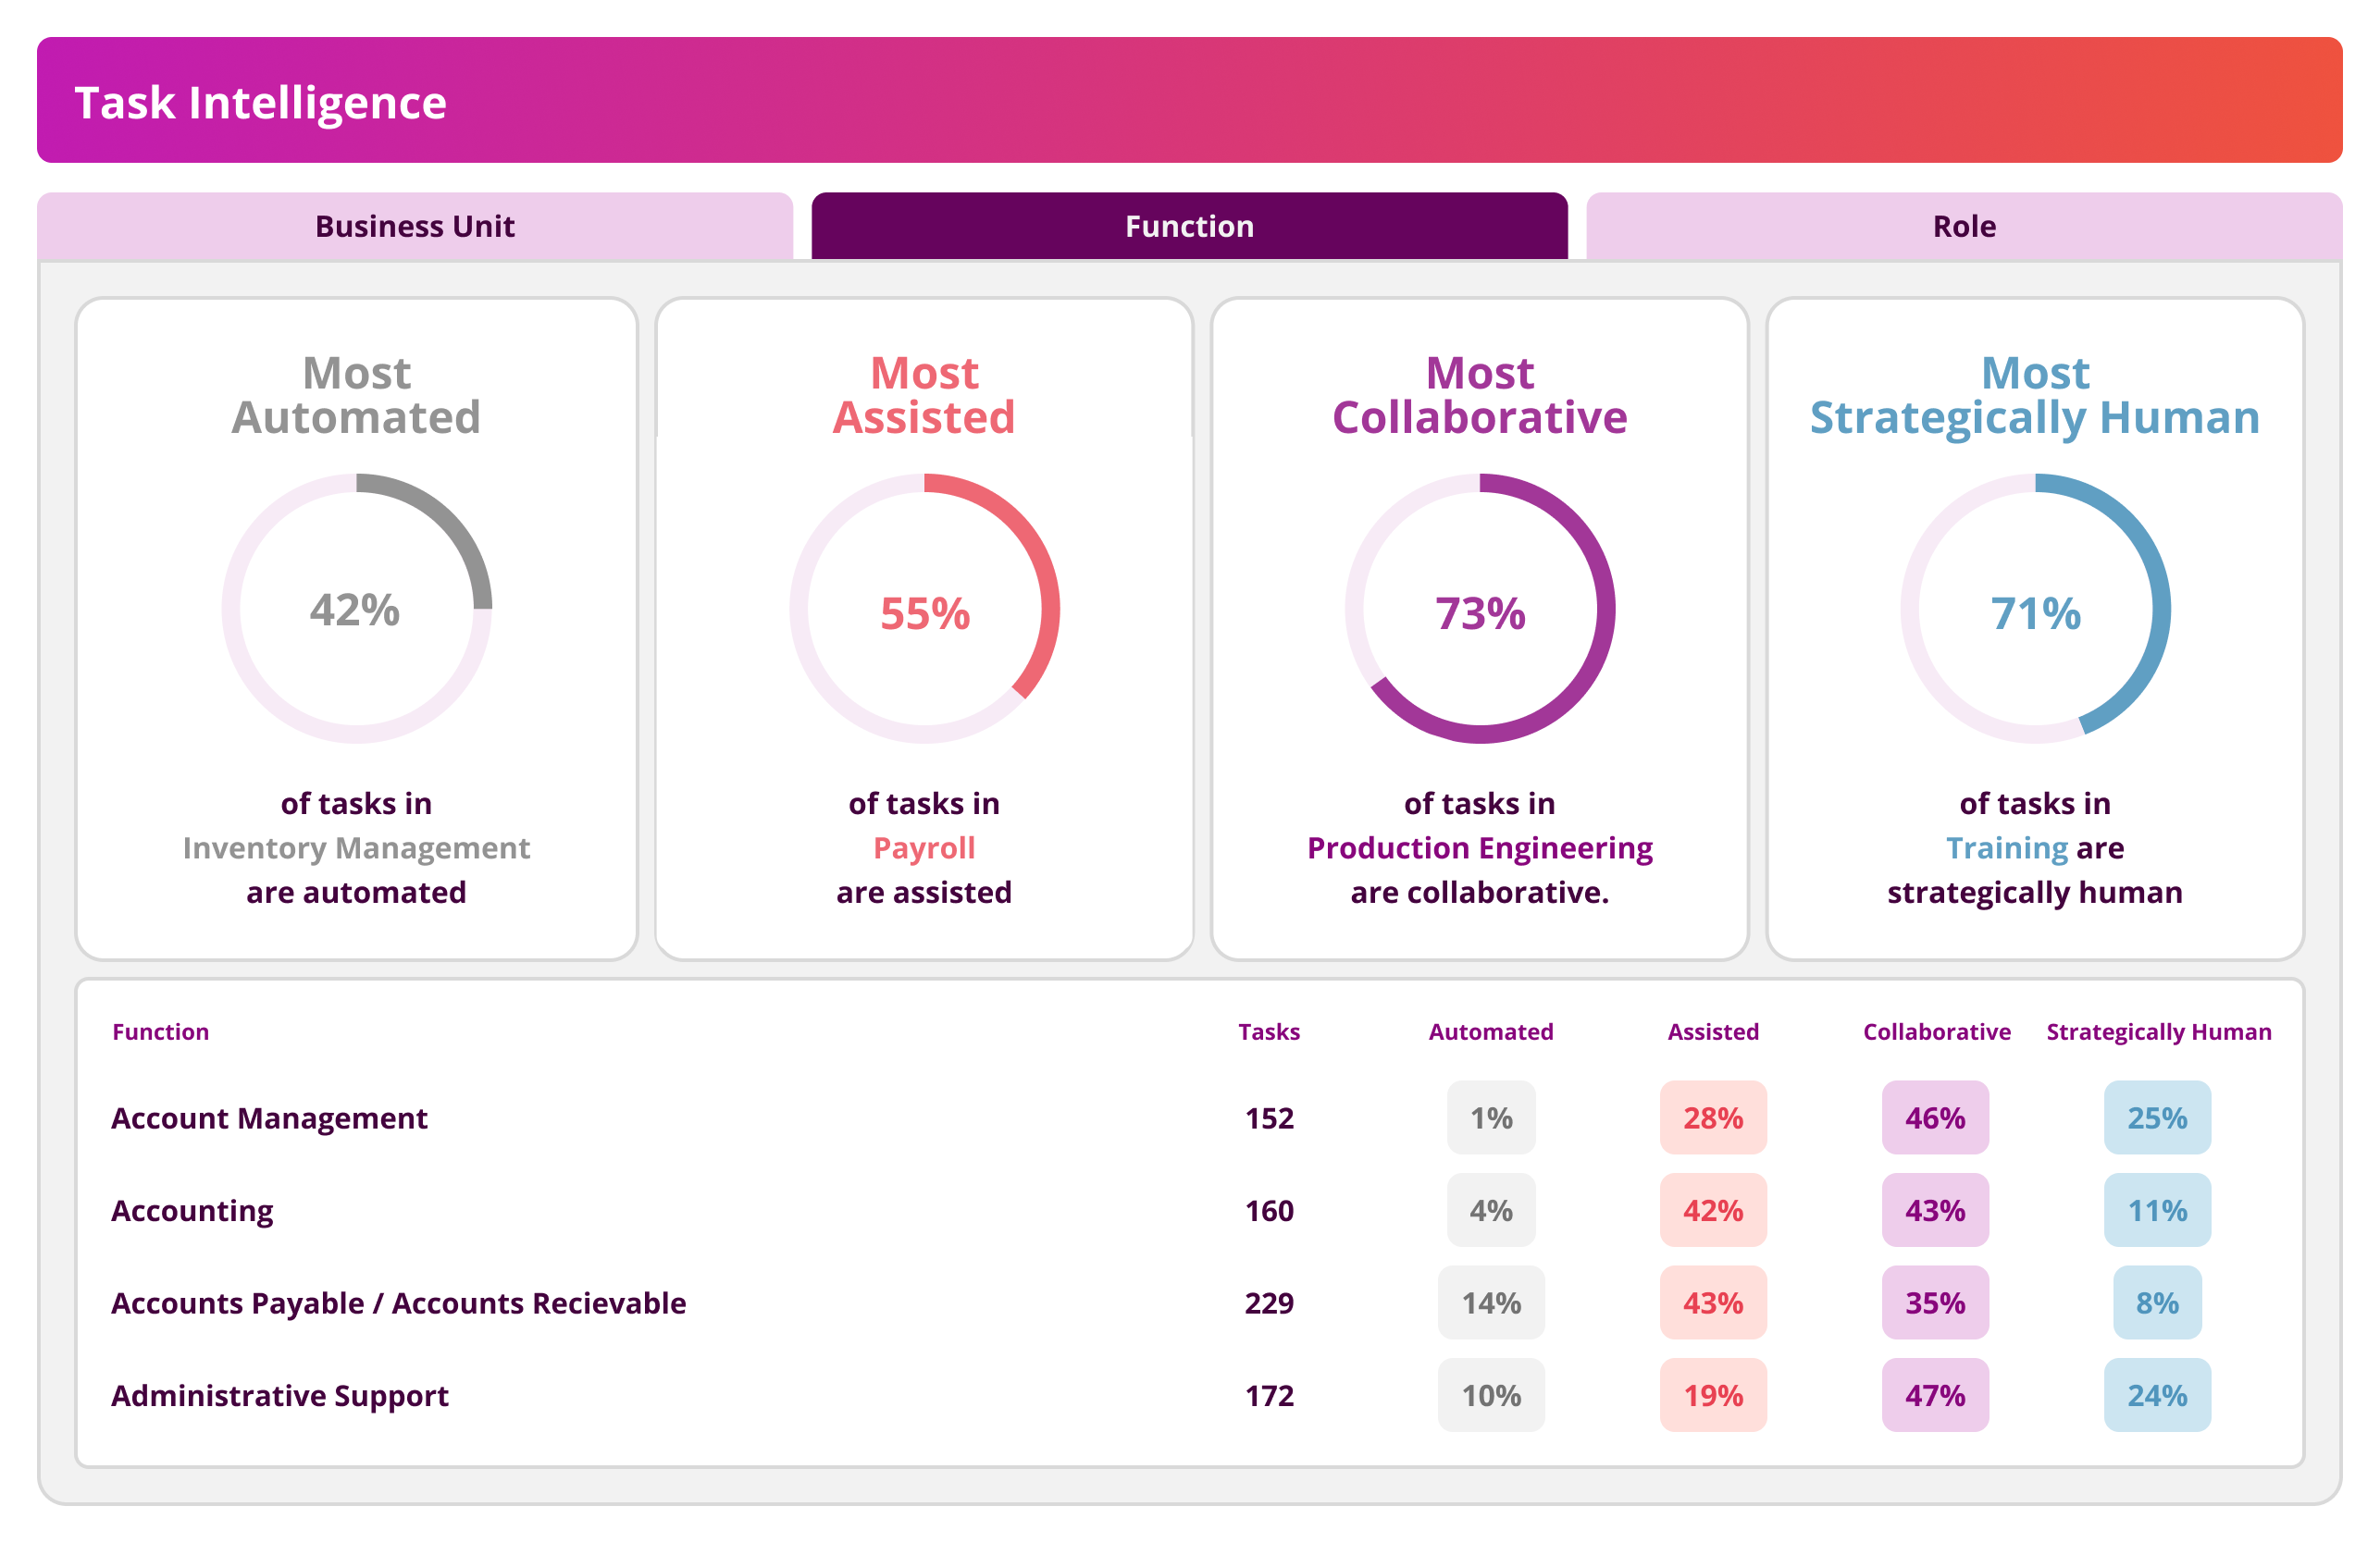This screenshot has height=1543, width=2380.
Task: Click Accounting's 42% assisted badge
Action: pos(1713,1211)
